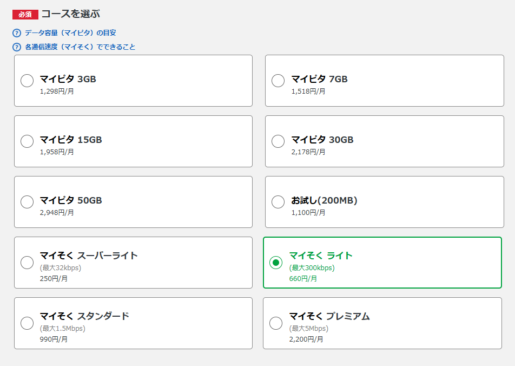Choose the マイピタ 30GB radio option
The image size is (515, 366).
click(278, 141)
